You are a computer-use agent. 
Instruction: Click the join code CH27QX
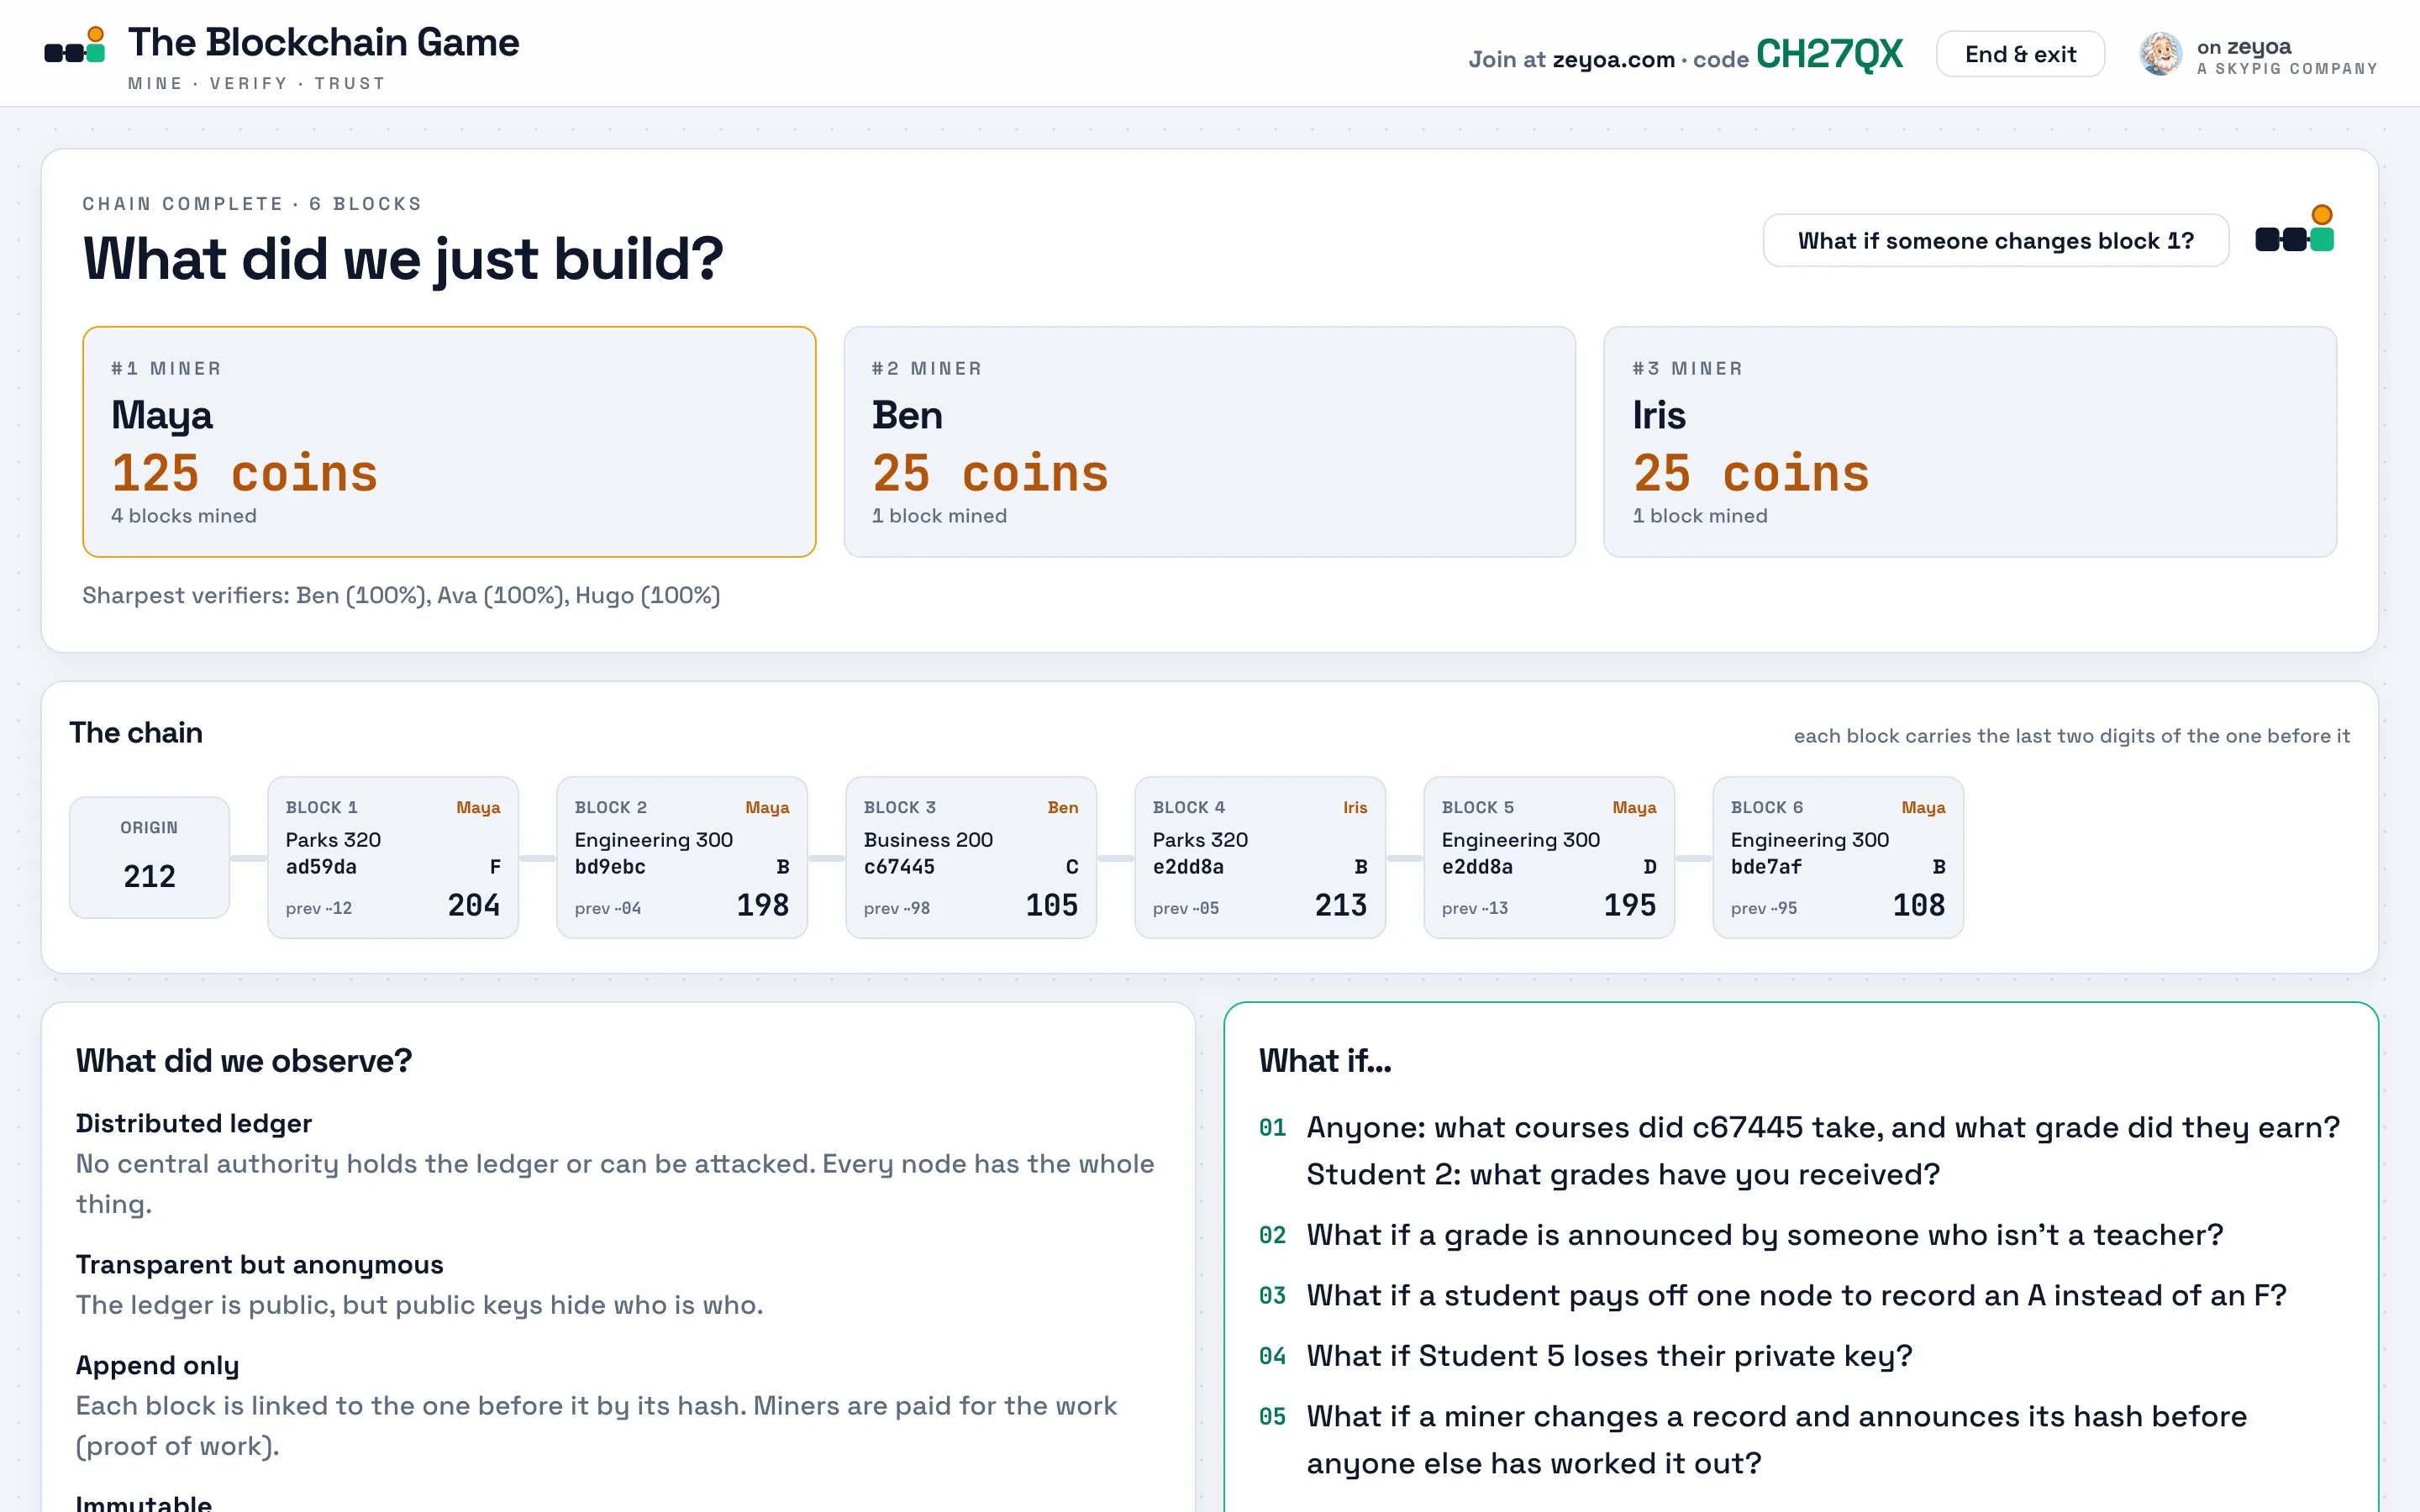tap(1829, 54)
